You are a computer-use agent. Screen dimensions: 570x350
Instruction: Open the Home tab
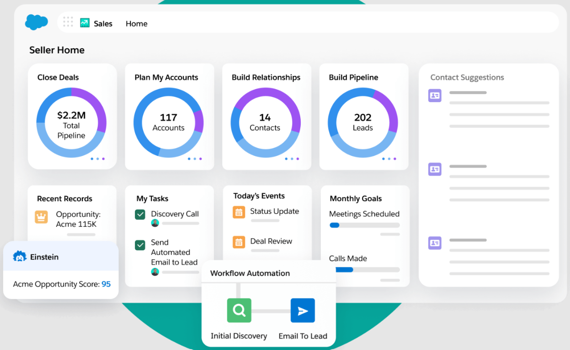[137, 24]
